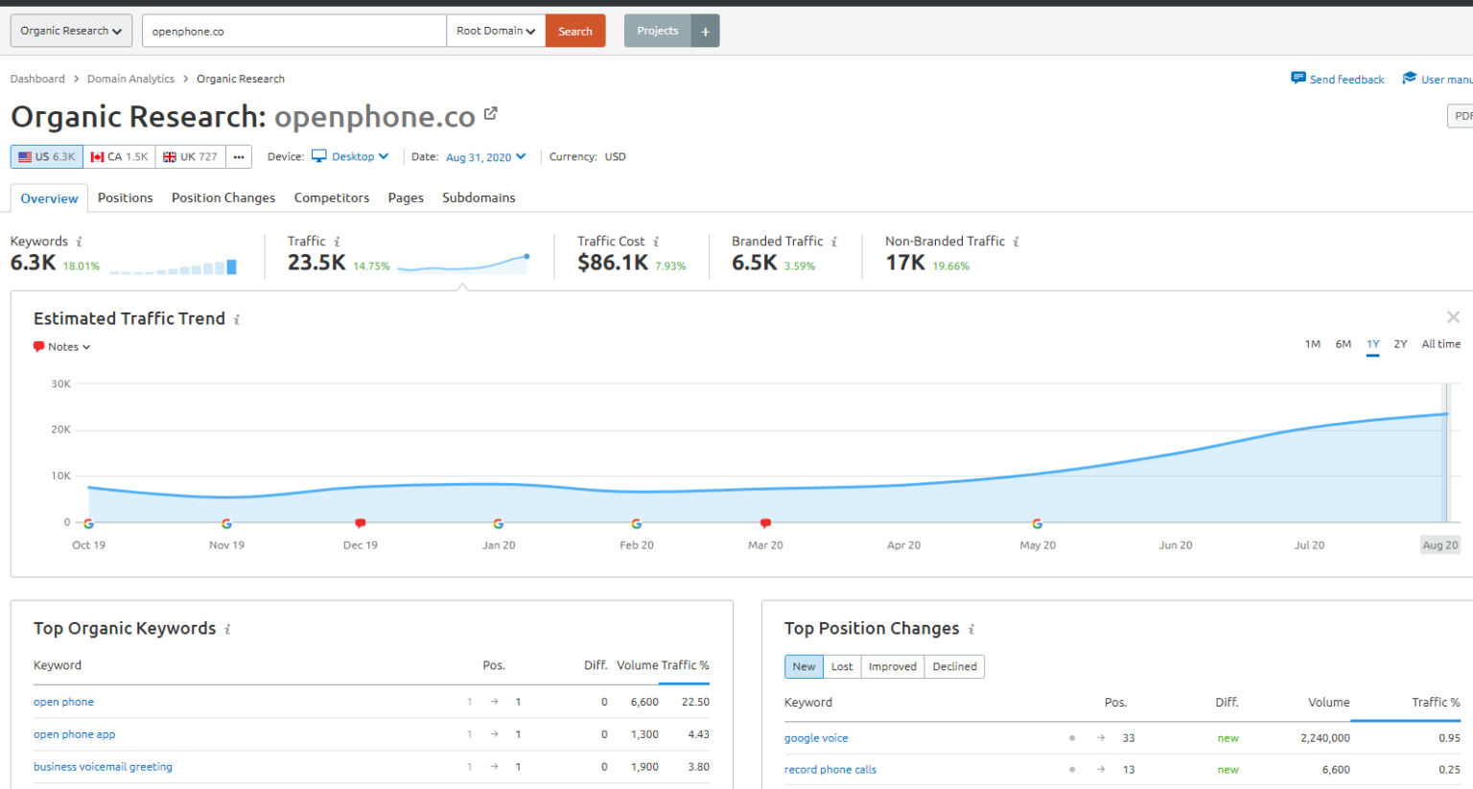Click the info icon beside Branded Traffic
1473x789 pixels.
coord(834,242)
